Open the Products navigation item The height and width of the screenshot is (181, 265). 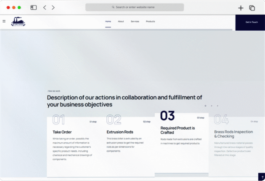tap(150, 21)
